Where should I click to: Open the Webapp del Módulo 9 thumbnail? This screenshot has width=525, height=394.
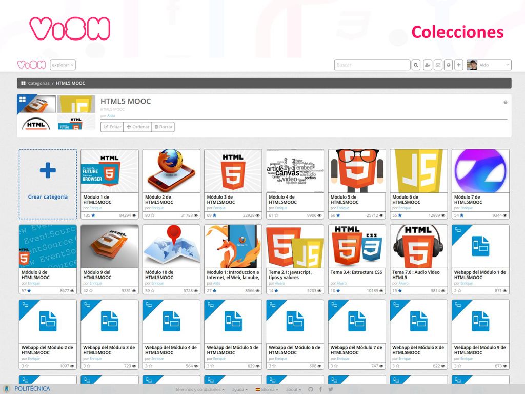[x=480, y=322]
